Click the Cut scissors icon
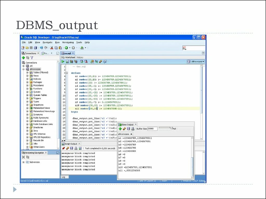 point(52,48)
